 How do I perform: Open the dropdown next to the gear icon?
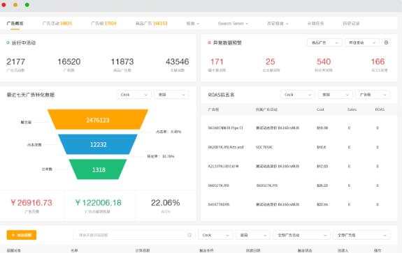361,43
